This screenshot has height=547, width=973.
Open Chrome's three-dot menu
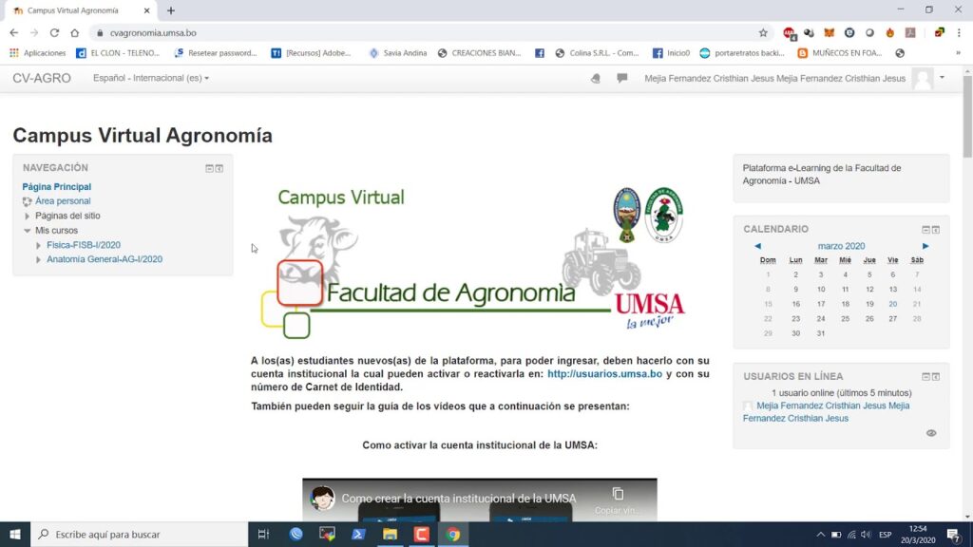959,33
